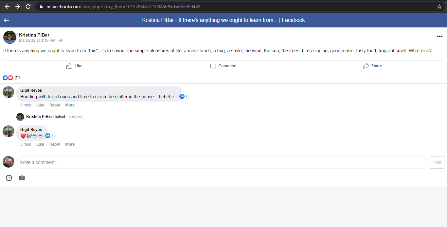This screenshot has height=227, width=447.
Task: Click Facebook header back arrow
Action: coord(7,20)
